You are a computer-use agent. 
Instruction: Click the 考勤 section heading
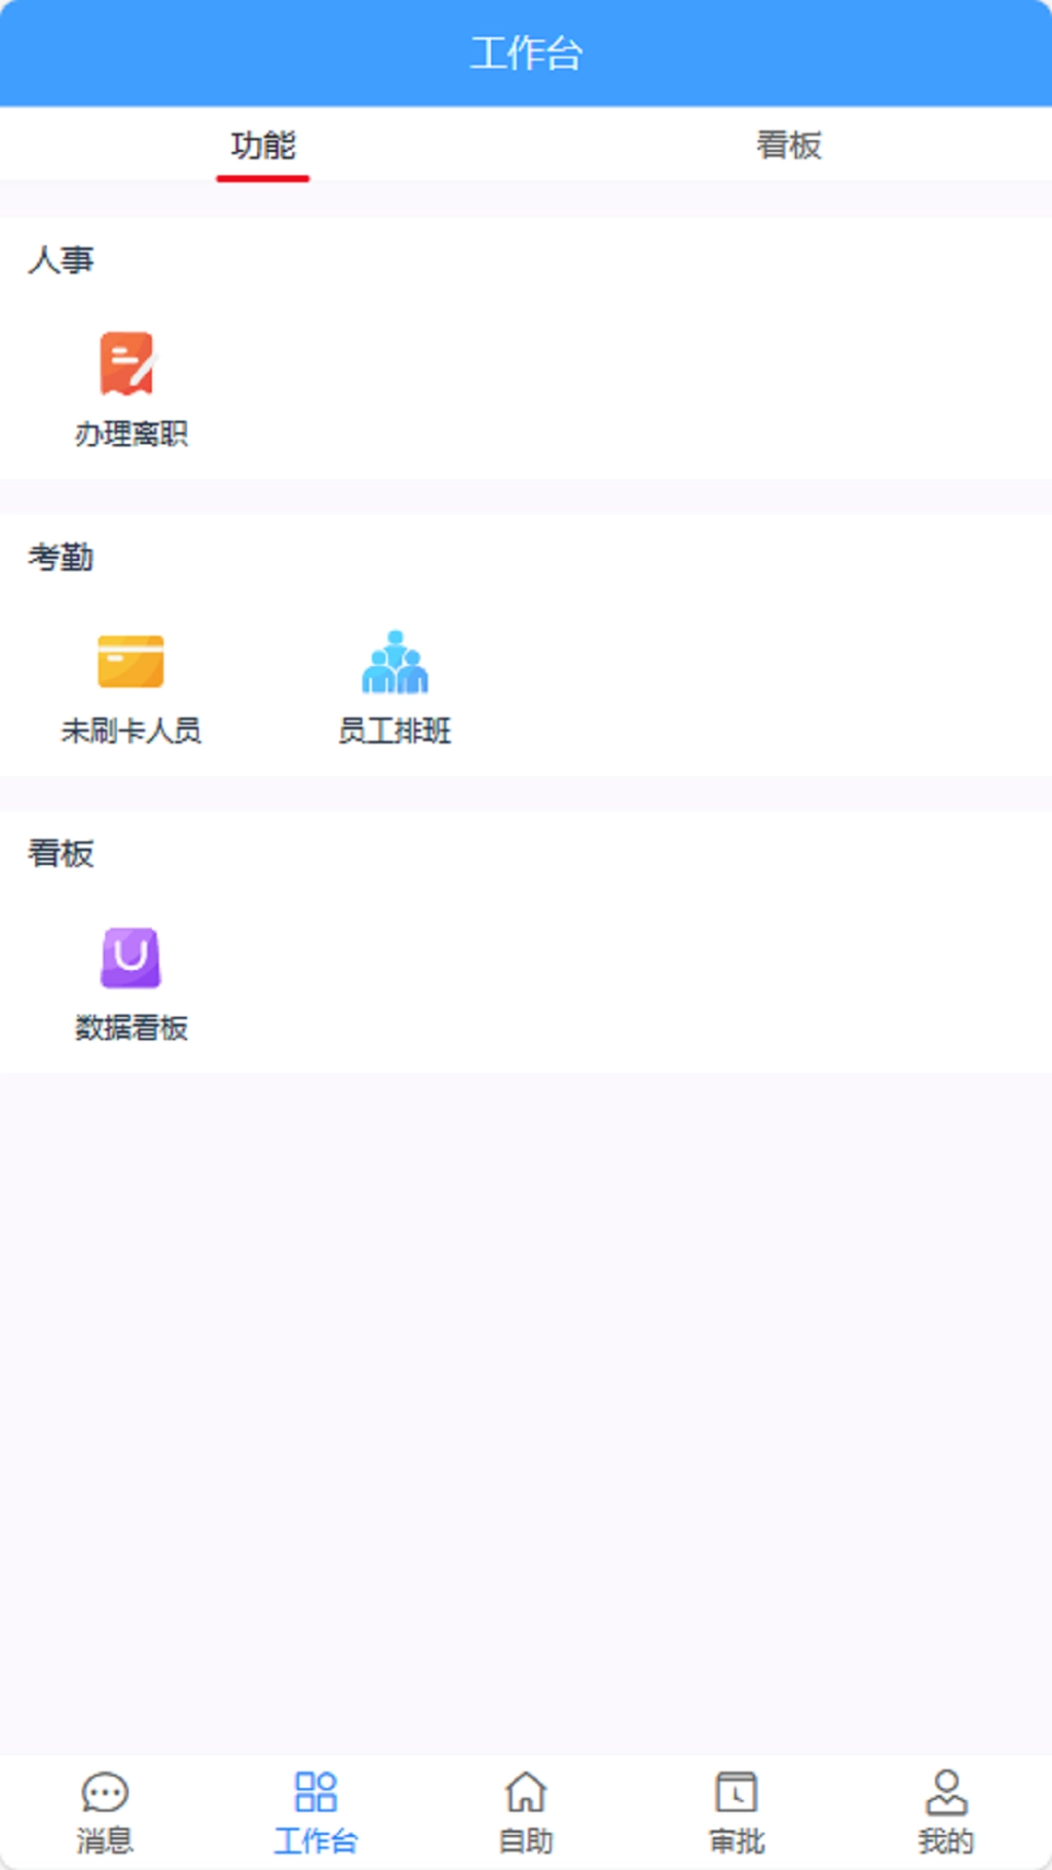coord(60,557)
